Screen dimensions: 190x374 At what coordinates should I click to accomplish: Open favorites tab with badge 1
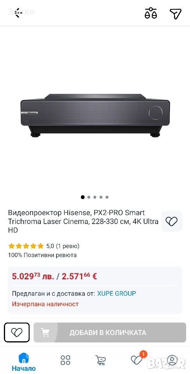tap(138, 358)
